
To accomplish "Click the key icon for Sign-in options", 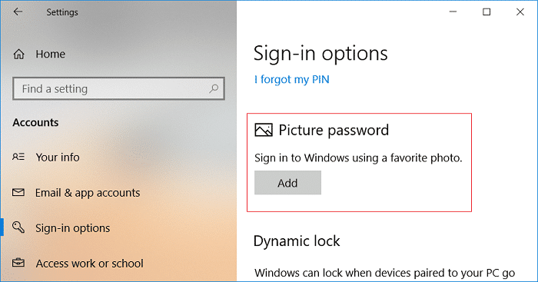I will click(x=18, y=227).
